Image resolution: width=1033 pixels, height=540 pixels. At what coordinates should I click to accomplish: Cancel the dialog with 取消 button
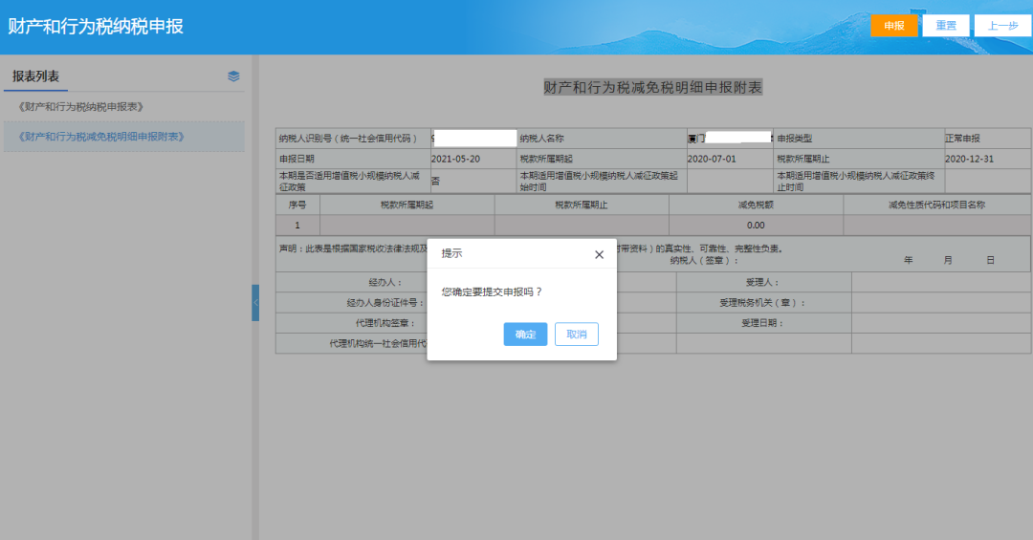(x=577, y=334)
